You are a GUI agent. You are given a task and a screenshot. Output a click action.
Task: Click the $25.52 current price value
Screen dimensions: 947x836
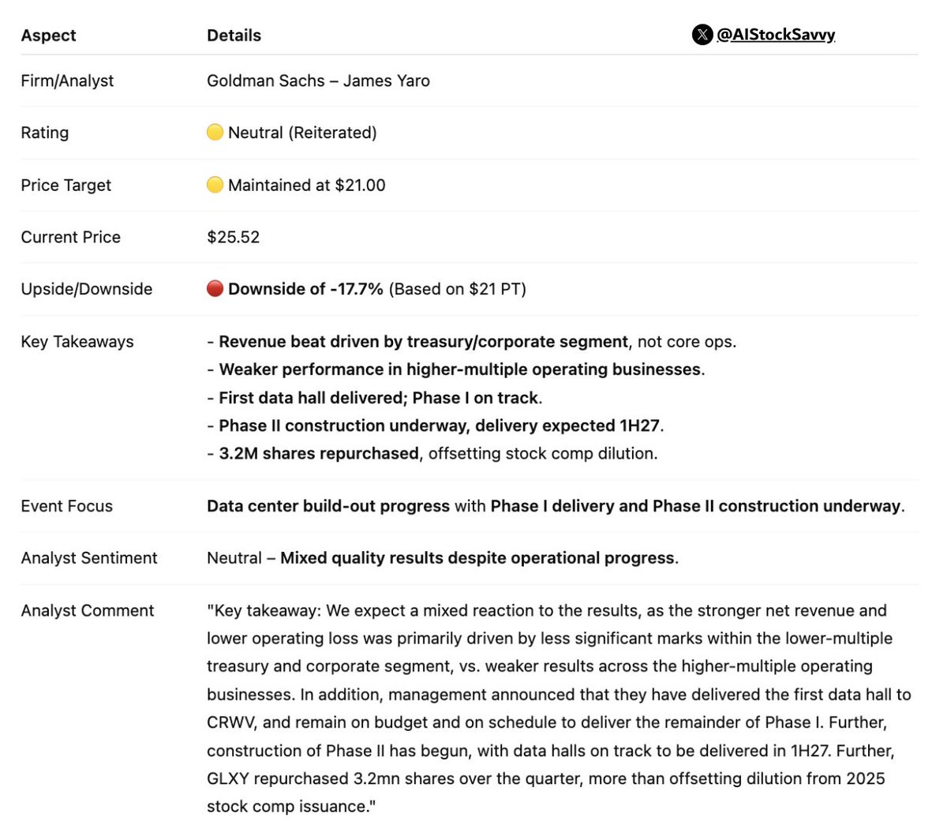point(233,237)
